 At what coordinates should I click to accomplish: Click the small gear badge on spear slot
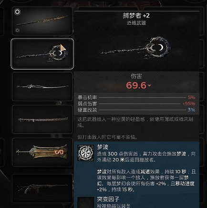point(17,30)
